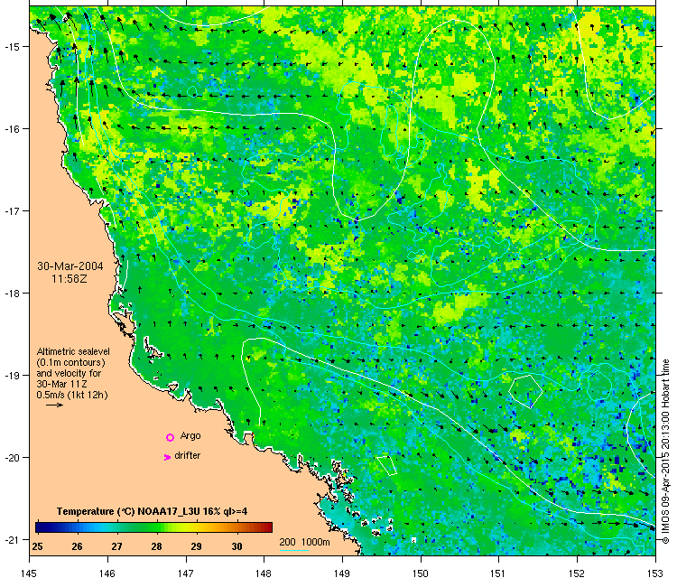Screen dimensions: 677x578
Task: Click the magenta drifter arrow legend icon
Action: coord(168,457)
